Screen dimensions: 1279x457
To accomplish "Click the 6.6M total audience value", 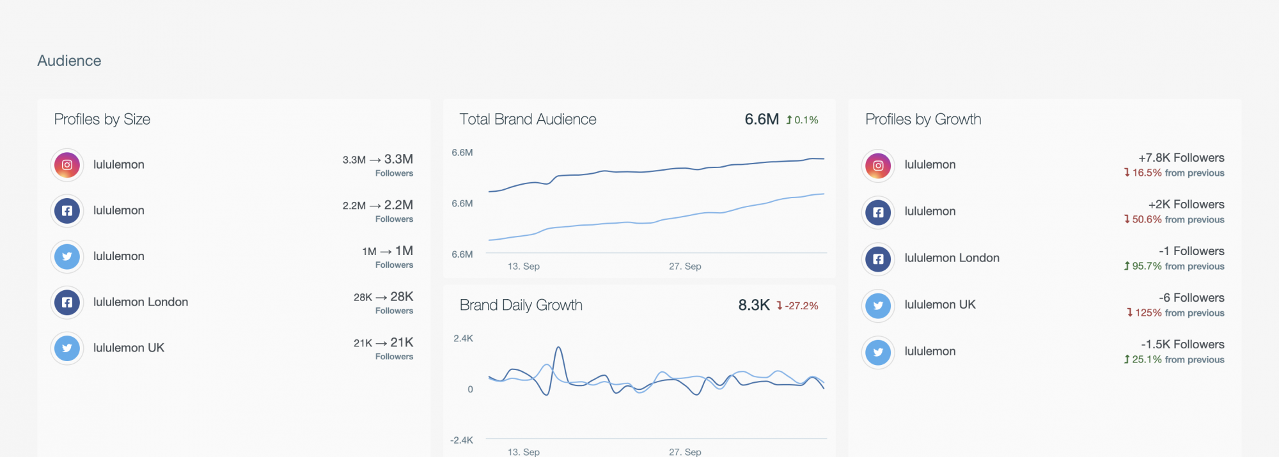I will click(761, 120).
